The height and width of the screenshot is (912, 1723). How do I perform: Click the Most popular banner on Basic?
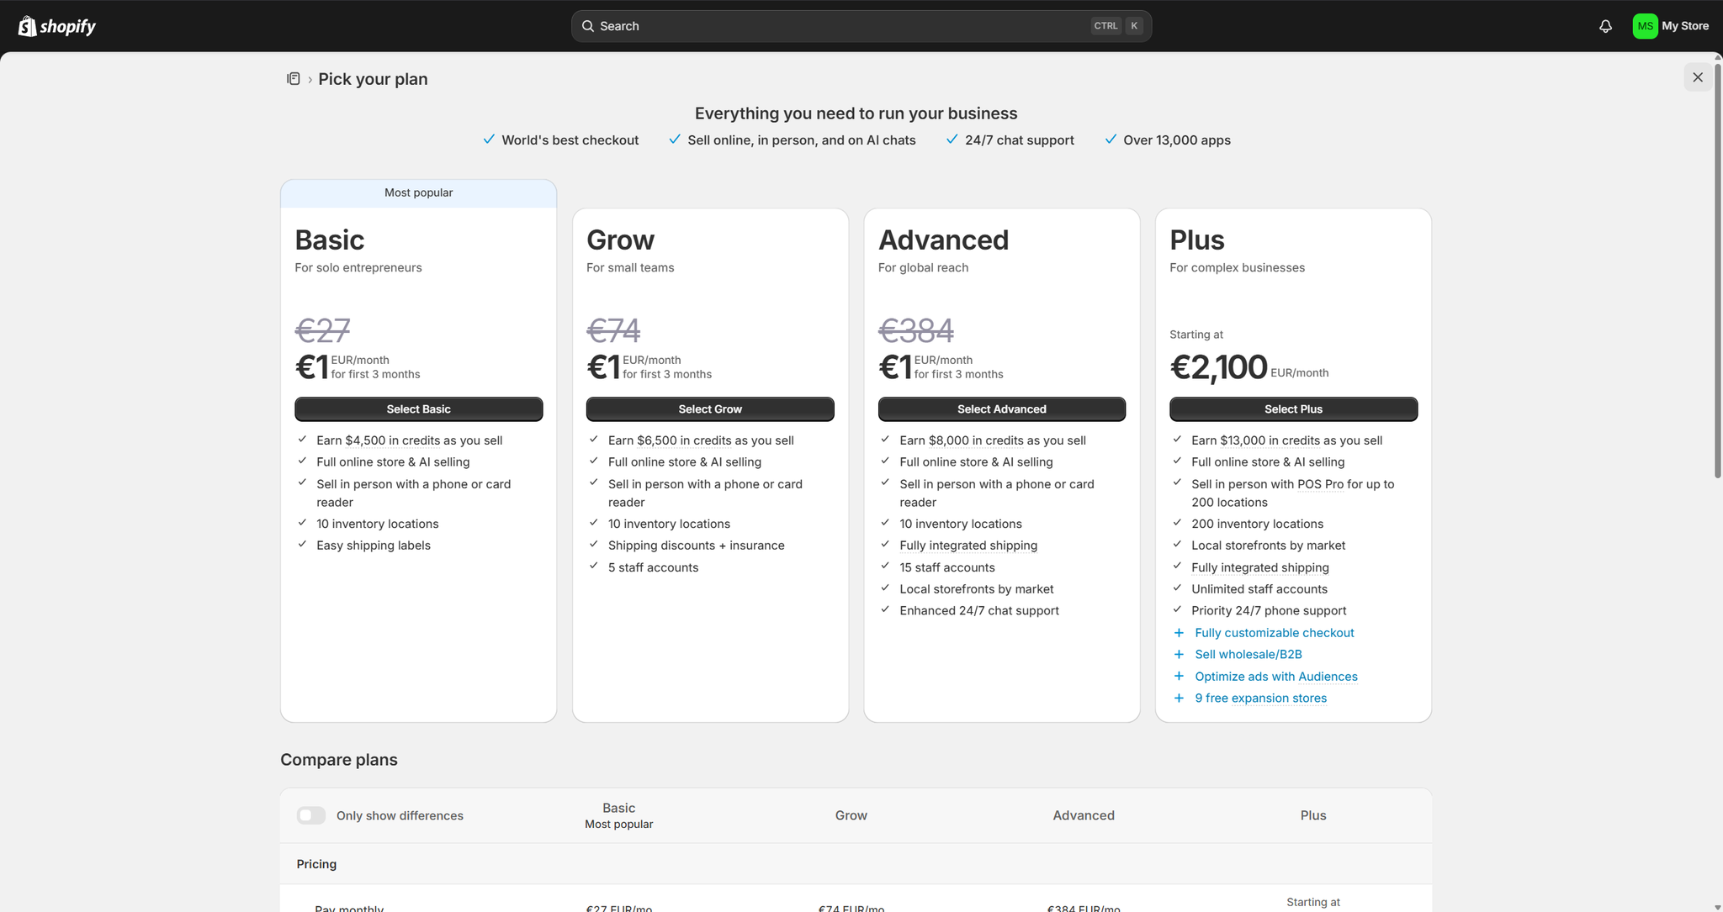pos(418,193)
